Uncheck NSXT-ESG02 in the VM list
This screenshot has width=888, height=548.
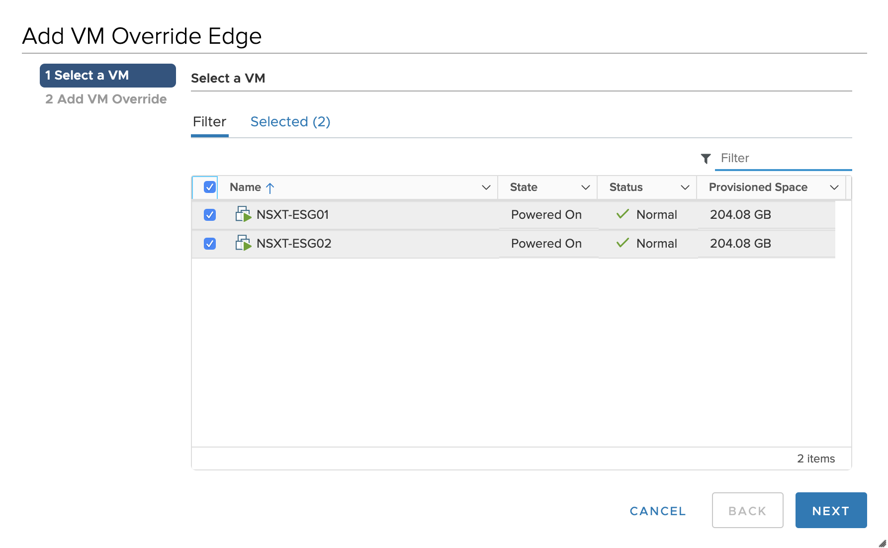pos(209,243)
